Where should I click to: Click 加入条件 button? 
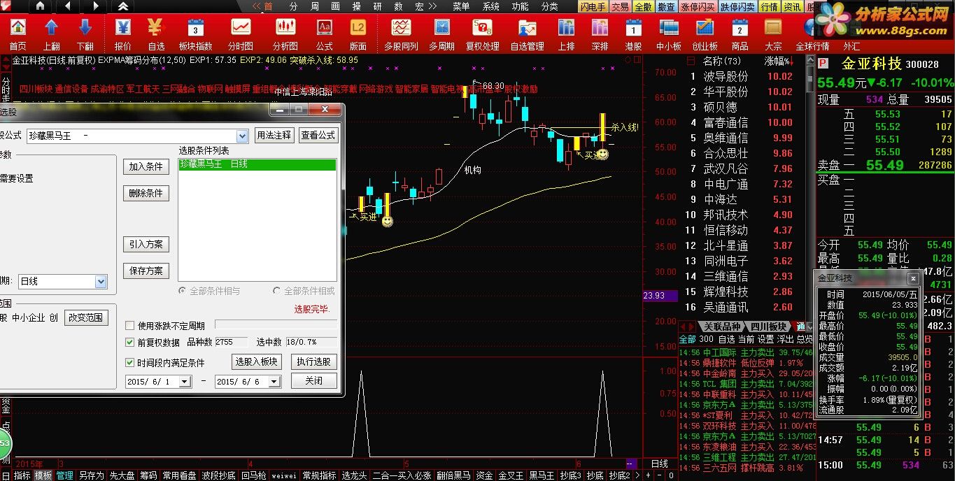[146, 167]
